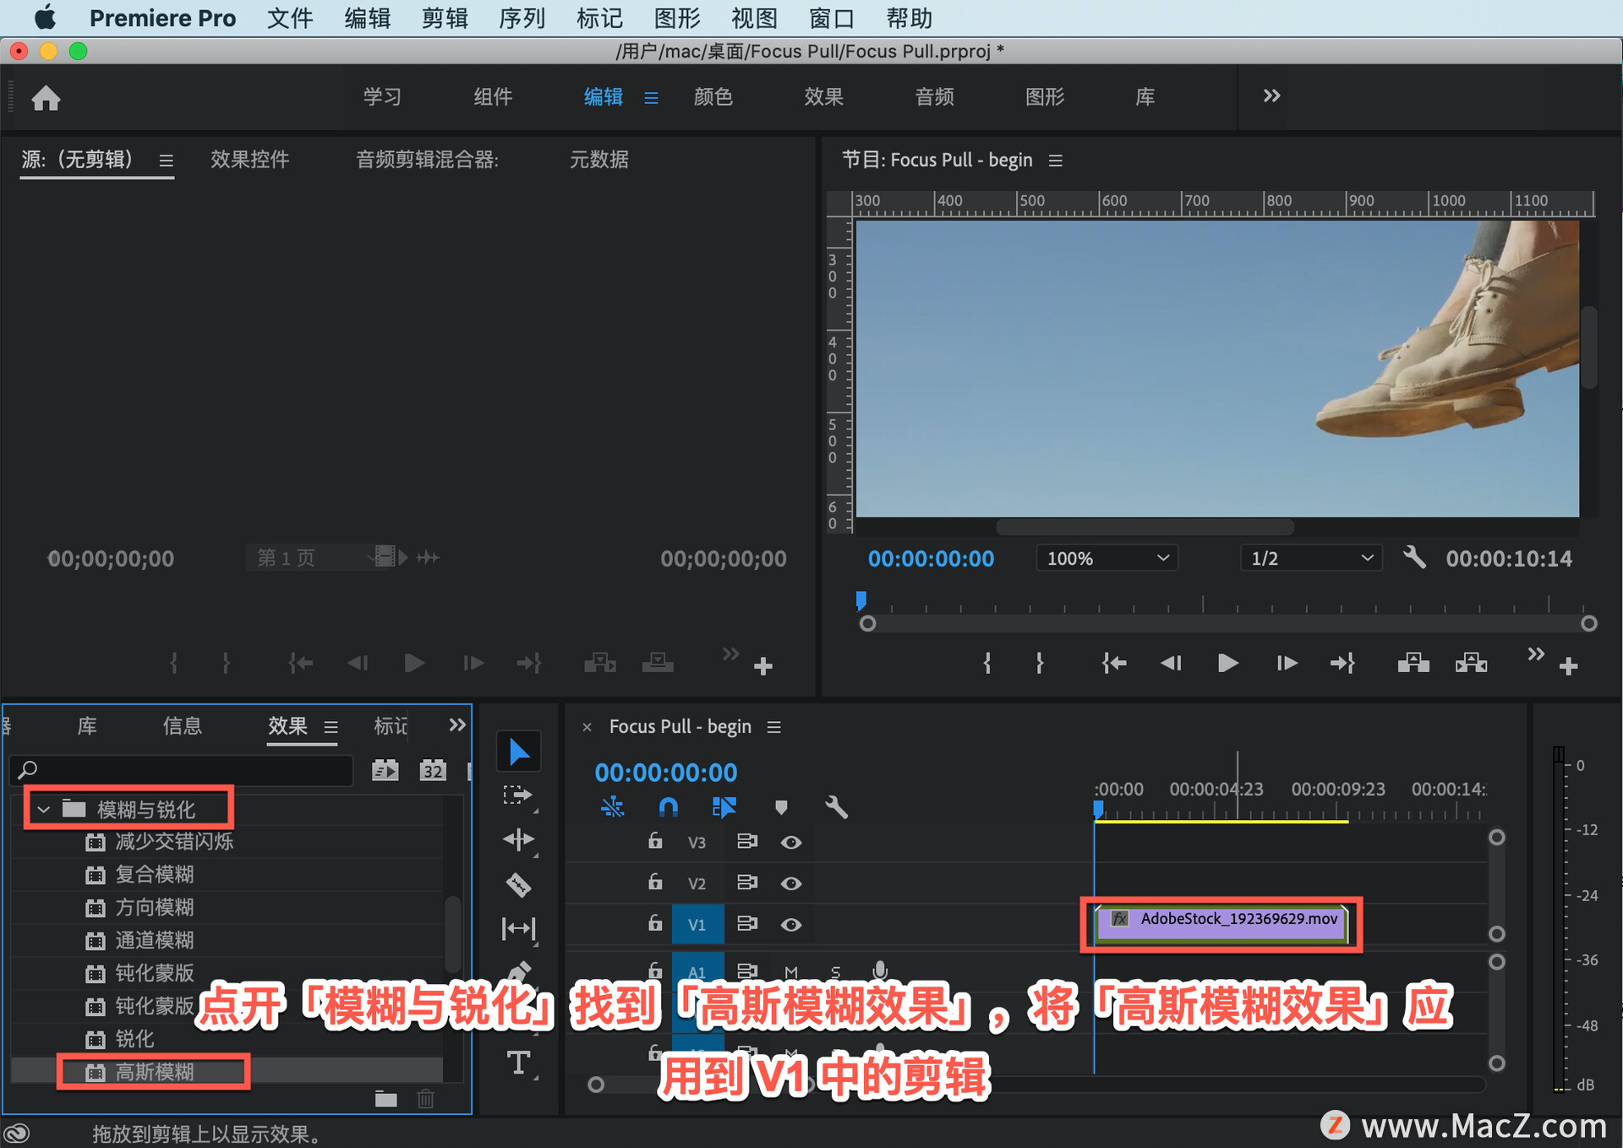Select AdobeStock_192369629.mov clip
Screen dimensions: 1623x1148
1221,923
